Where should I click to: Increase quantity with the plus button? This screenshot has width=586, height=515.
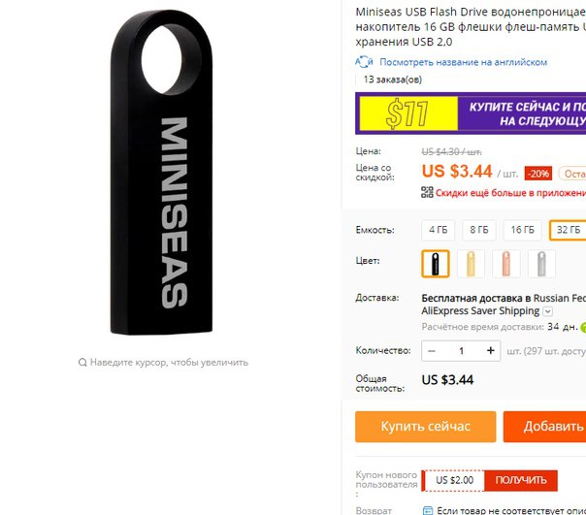491,350
